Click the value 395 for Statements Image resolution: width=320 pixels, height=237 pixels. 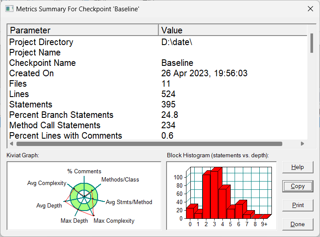point(168,104)
